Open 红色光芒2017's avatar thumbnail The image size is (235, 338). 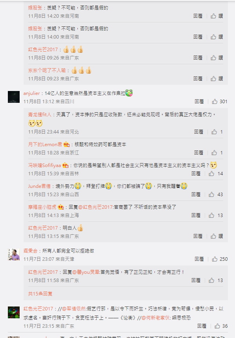click(x=14, y=312)
